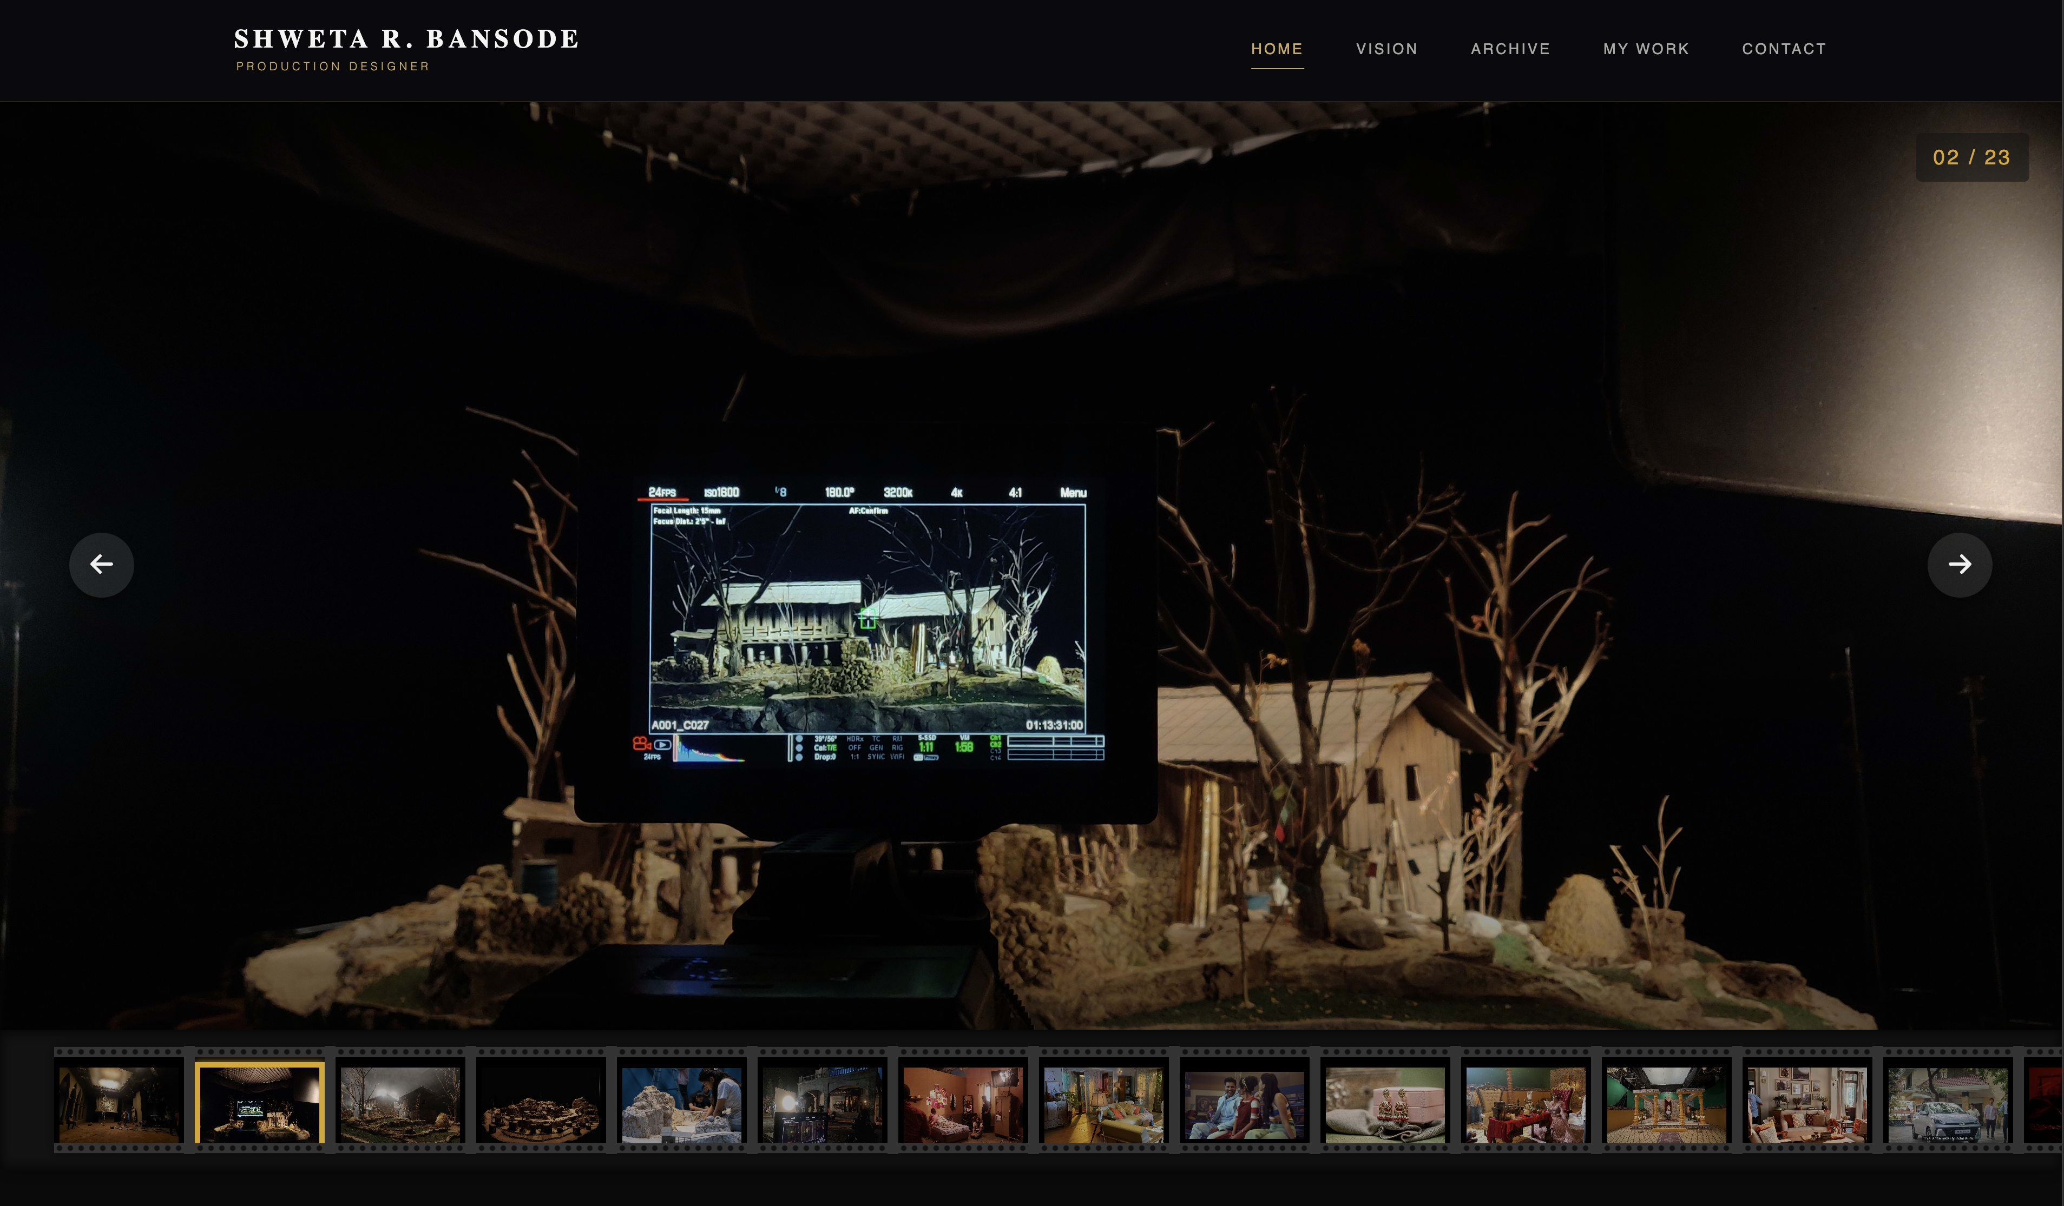Open the Vision page
This screenshot has width=2064, height=1206.
pyautogui.click(x=1386, y=49)
